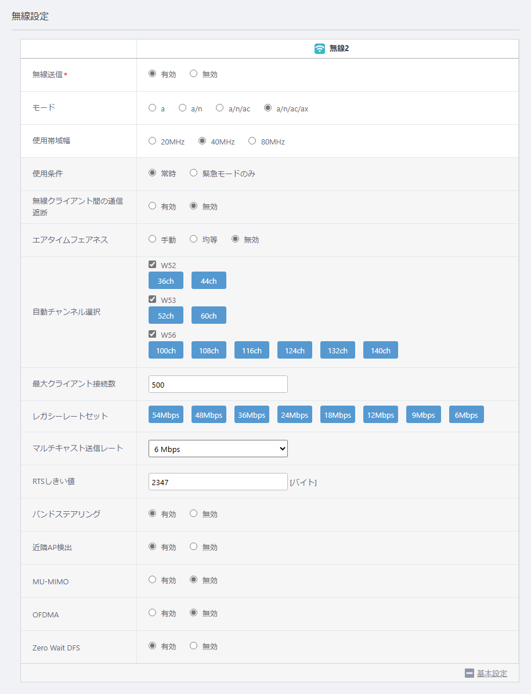This screenshot has width=531, height=694.
Task: Click the 無線設定 page heading
Action: click(30, 16)
